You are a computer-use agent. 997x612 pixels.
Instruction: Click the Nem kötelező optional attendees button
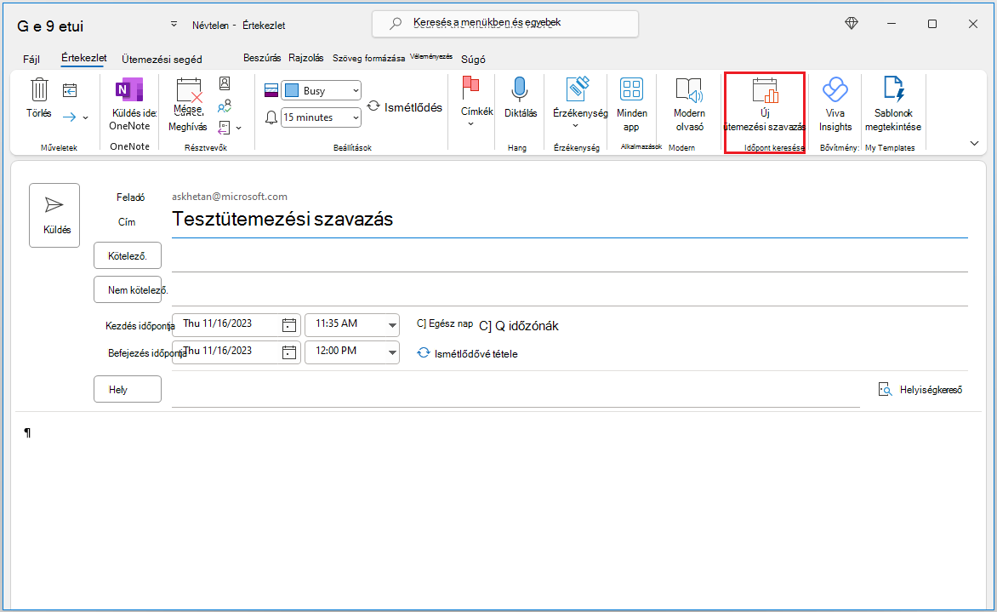coord(127,290)
